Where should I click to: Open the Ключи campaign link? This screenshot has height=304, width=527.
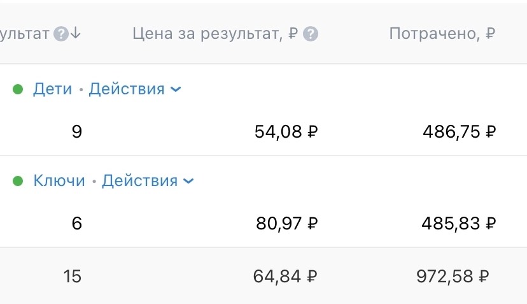[59, 181]
